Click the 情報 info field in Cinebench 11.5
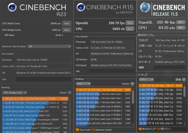Viewport: 188px width, 133px height. (x=170, y=67)
